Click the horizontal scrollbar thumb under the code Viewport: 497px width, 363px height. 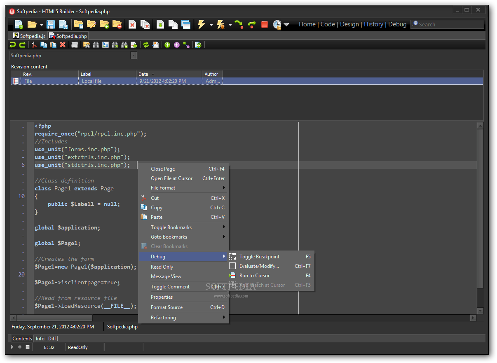tap(54, 318)
